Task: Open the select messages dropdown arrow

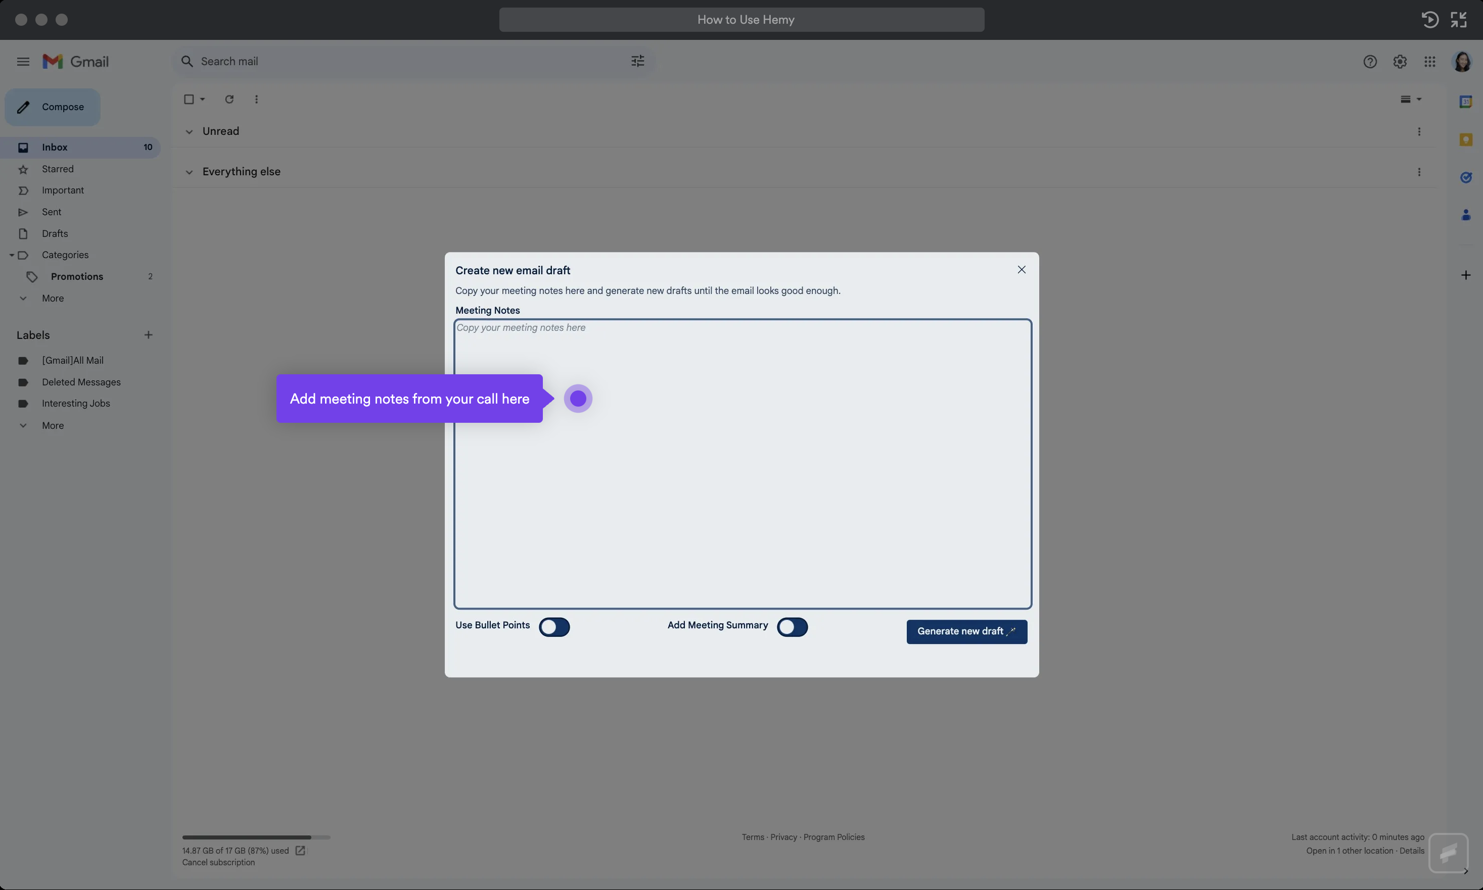Action: click(x=203, y=100)
